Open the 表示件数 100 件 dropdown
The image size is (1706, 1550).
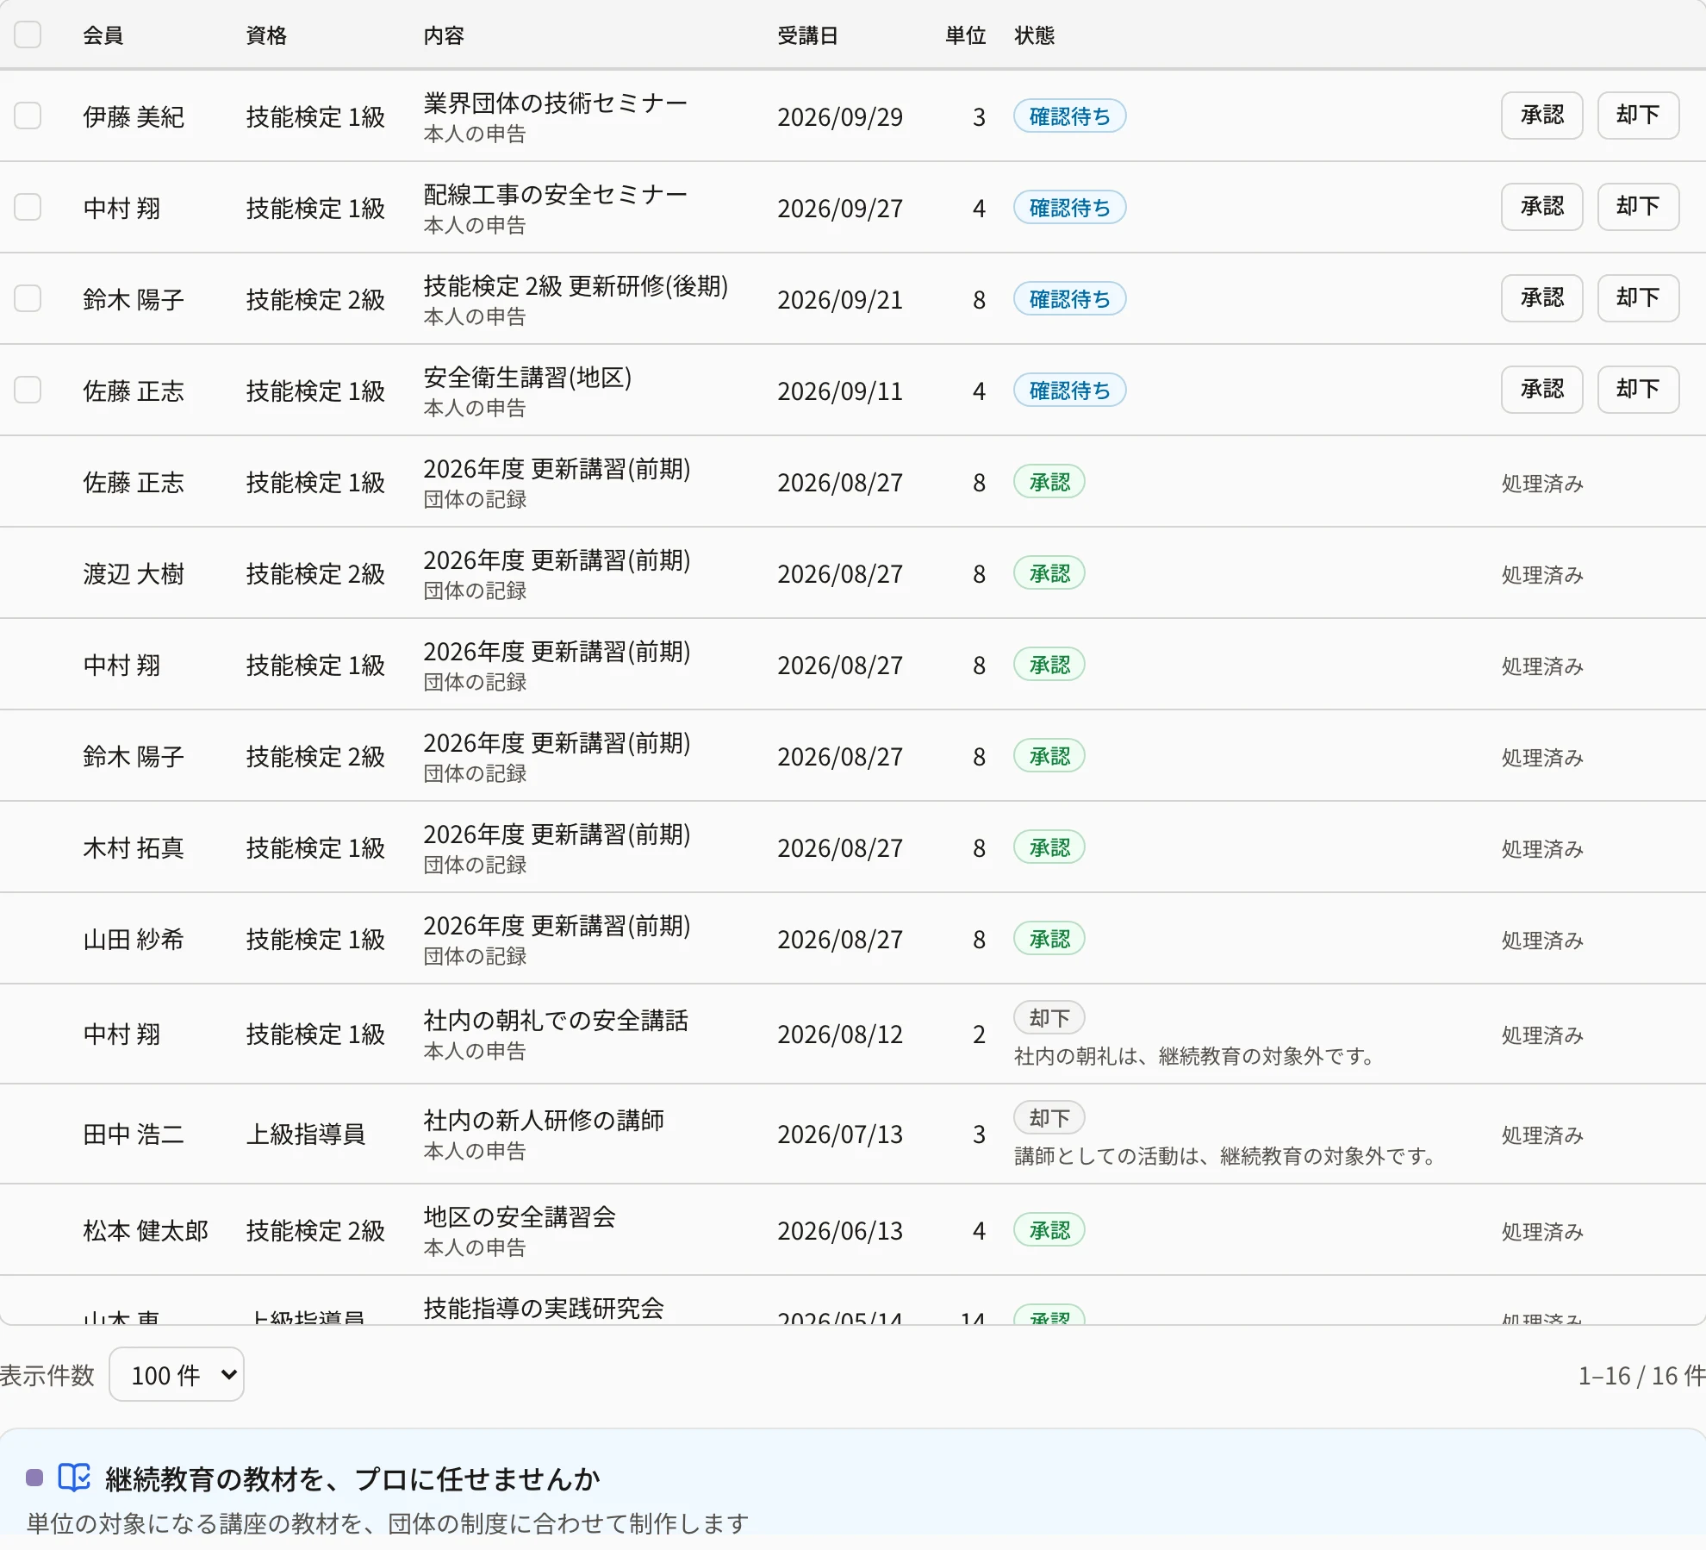177,1374
